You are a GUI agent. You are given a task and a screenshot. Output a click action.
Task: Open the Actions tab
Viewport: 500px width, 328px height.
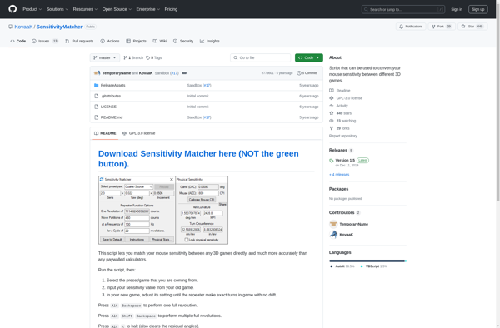coord(110,41)
